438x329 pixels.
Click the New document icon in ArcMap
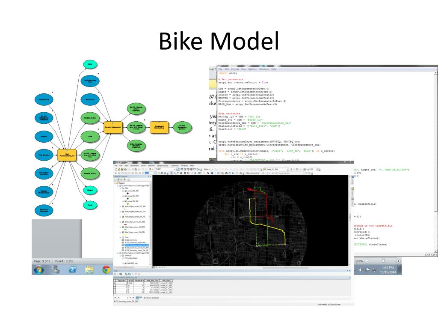click(115, 169)
